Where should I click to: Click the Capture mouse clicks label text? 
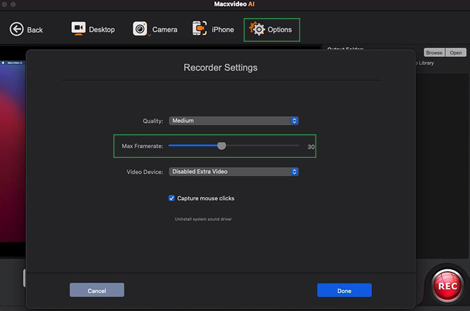click(206, 198)
